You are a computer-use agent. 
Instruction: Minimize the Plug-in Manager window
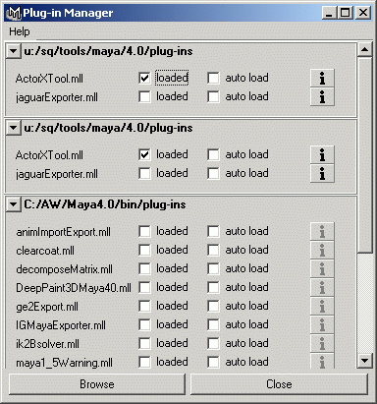[329, 13]
